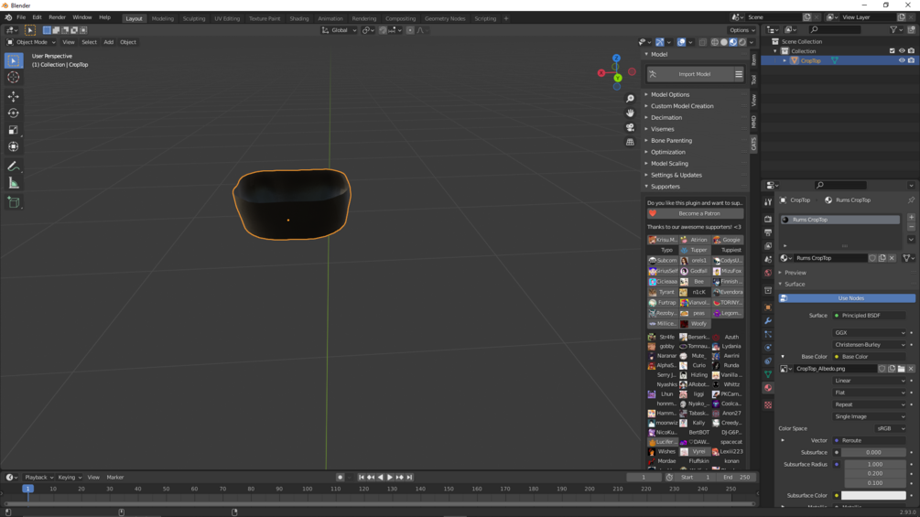920x517 pixels.
Task: Switch to the Shading workspace tab
Action: pos(298,18)
